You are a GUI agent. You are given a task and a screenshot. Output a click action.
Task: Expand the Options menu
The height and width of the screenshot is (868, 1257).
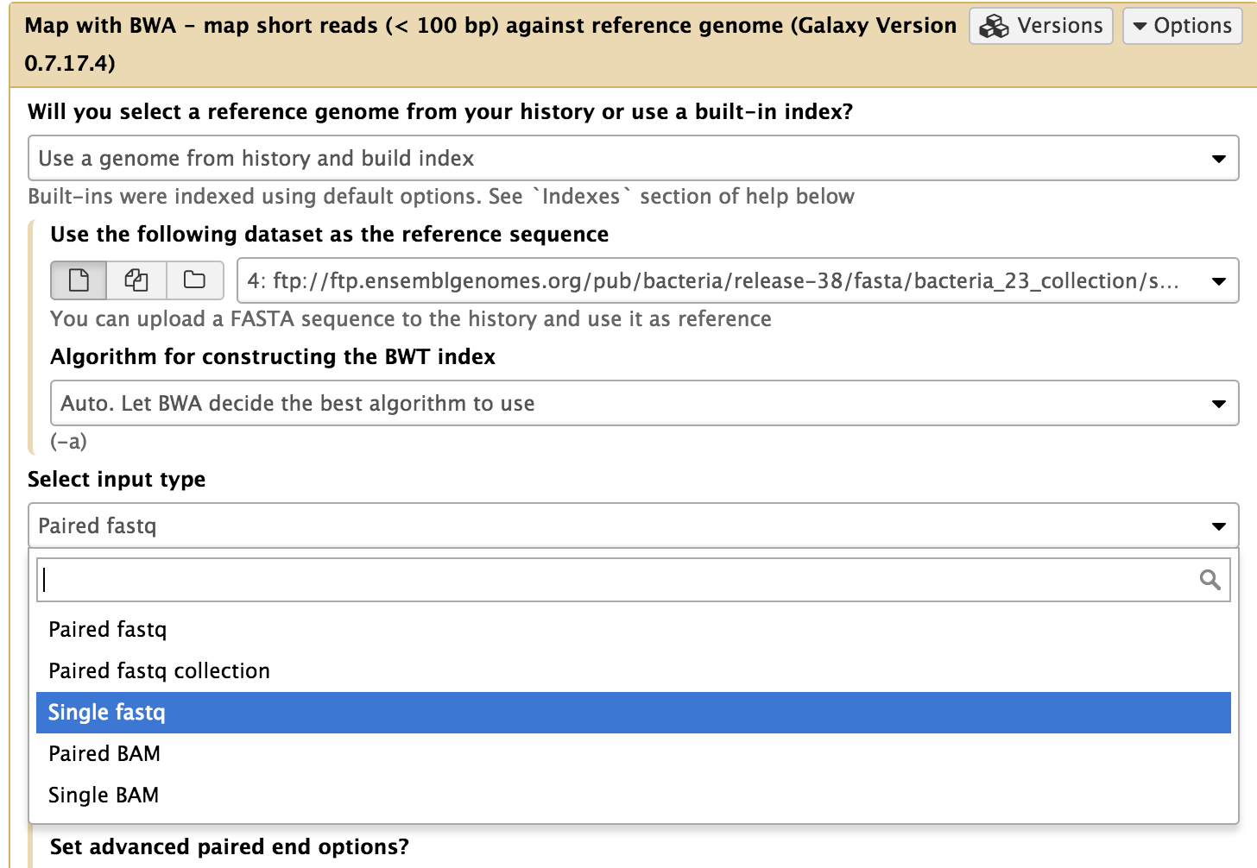[1182, 26]
